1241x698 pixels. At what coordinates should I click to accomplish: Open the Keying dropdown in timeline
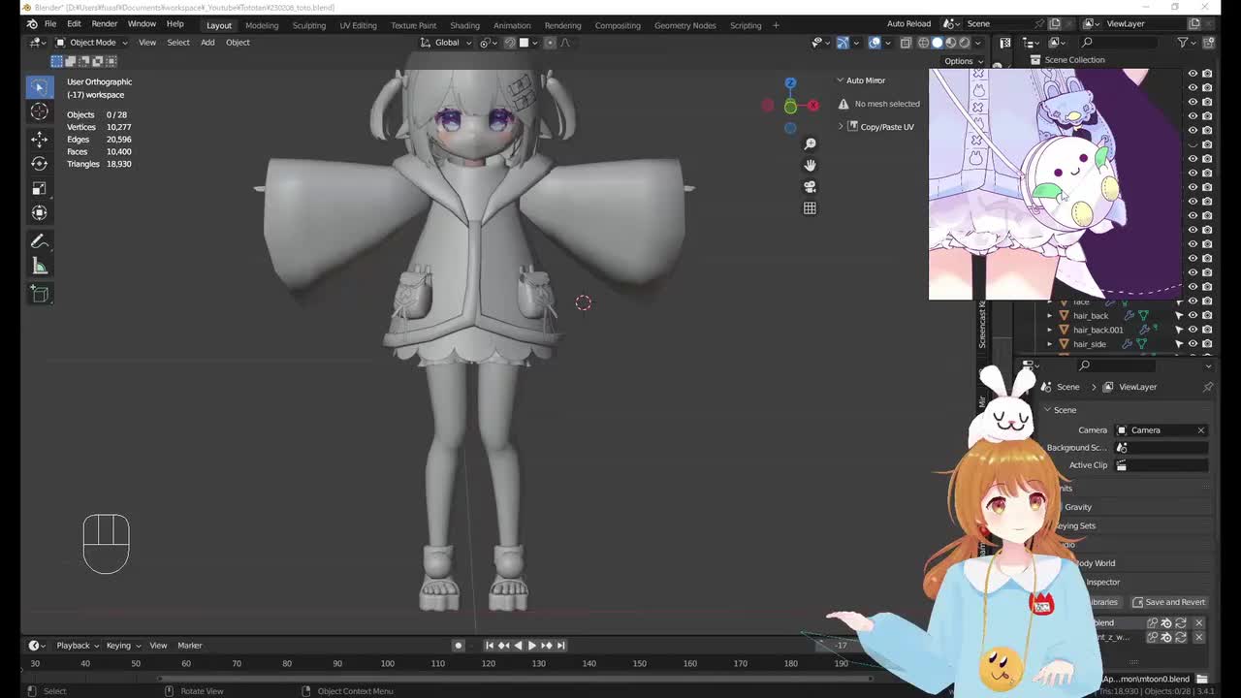pos(123,646)
